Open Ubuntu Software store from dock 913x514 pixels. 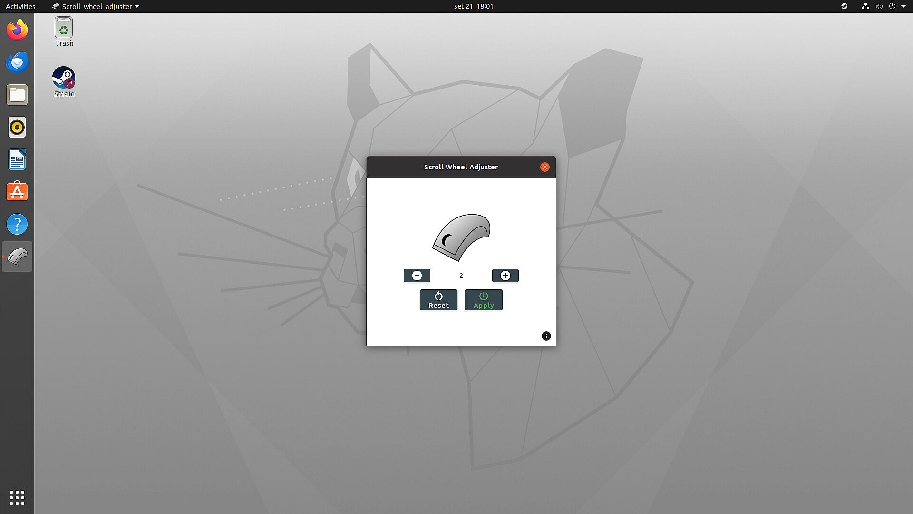tap(17, 192)
